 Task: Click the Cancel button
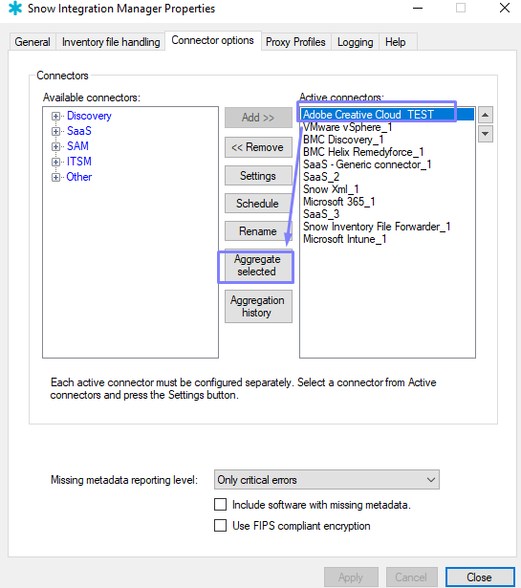click(411, 577)
